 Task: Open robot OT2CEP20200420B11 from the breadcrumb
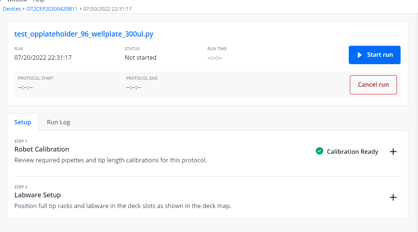pyautogui.click(x=51, y=9)
